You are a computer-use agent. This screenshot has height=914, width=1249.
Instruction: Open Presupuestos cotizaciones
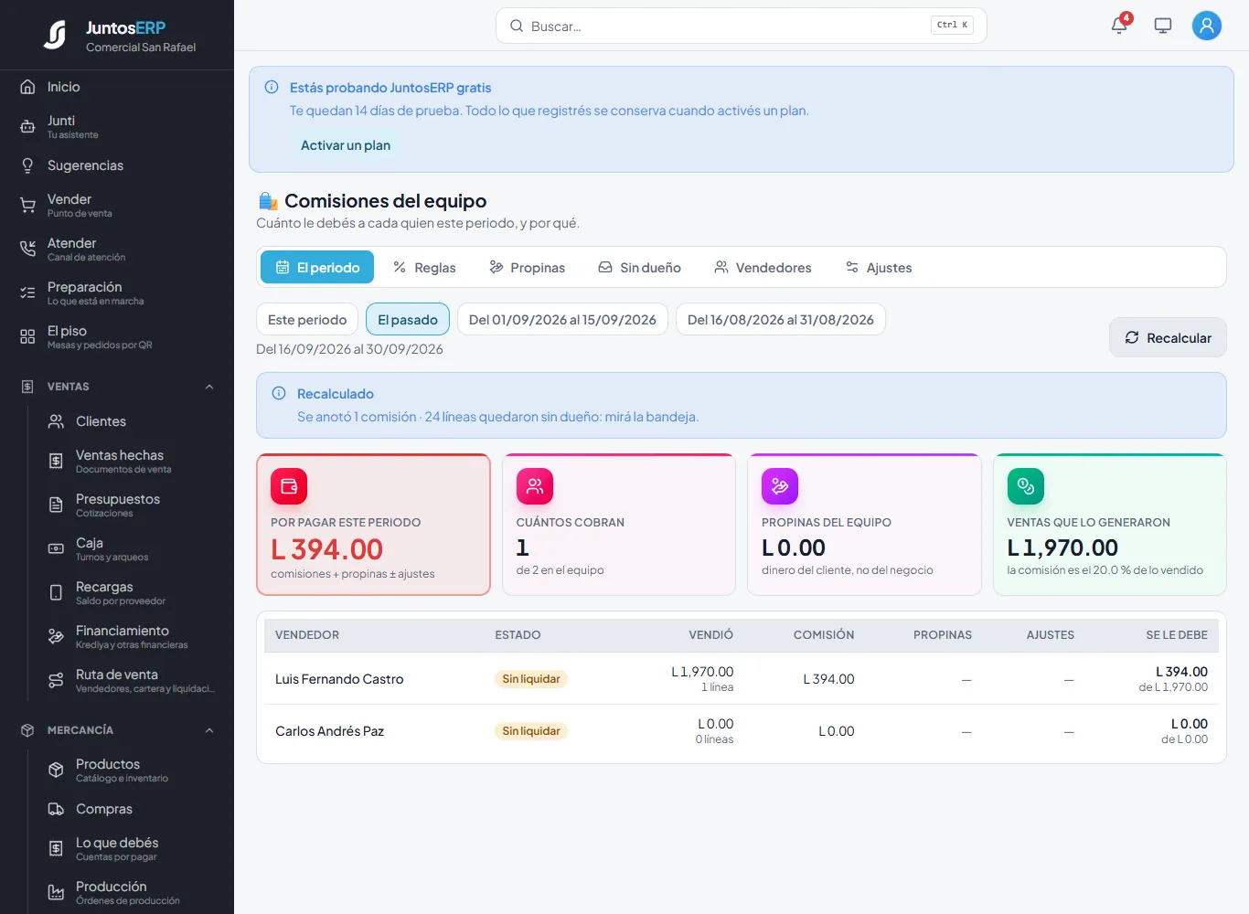pos(131,505)
